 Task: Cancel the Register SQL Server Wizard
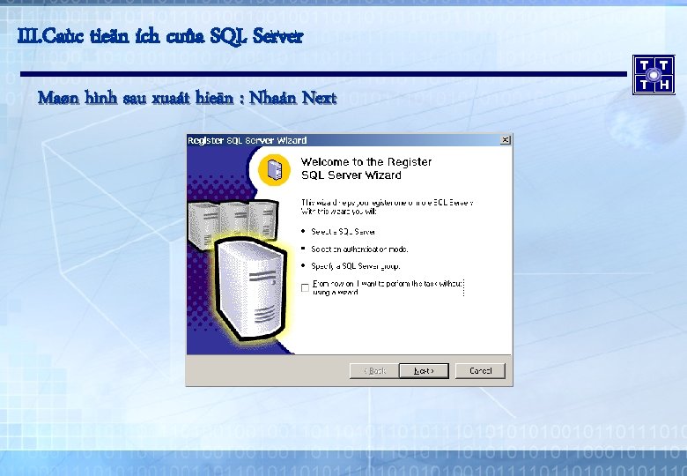coord(480,371)
